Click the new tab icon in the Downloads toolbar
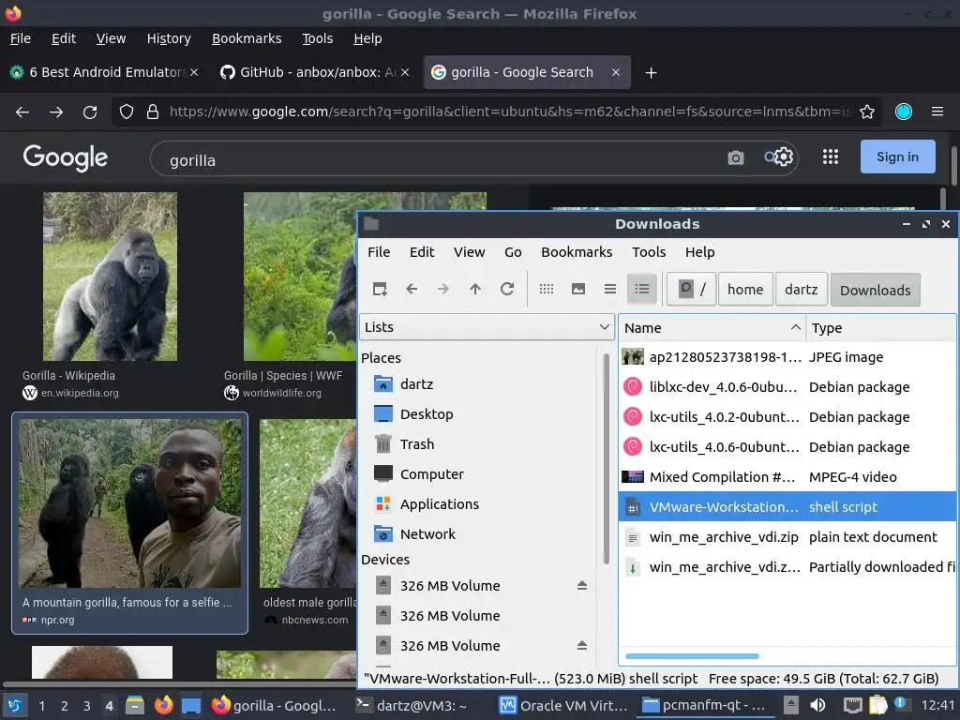The width and height of the screenshot is (960, 720). pos(380,289)
